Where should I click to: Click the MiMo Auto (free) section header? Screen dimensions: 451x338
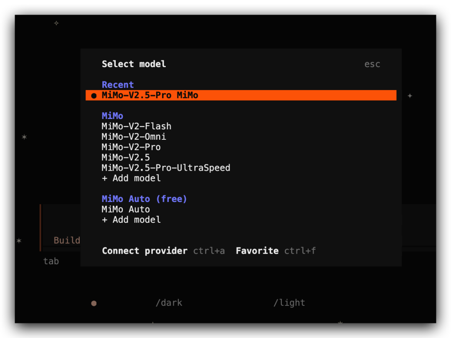pos(144,199)
